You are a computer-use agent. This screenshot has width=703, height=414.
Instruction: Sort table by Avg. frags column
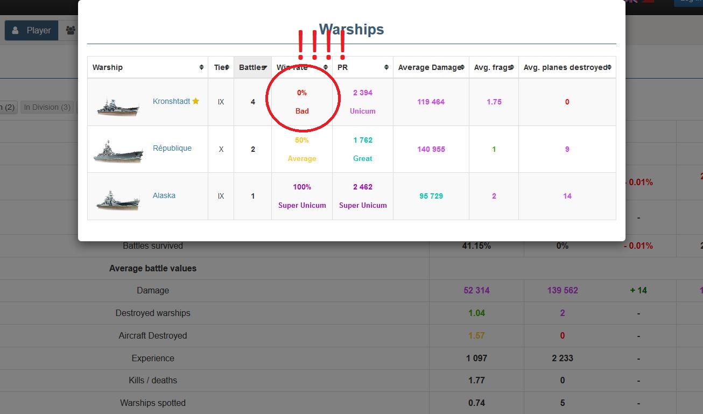[494, 67]
